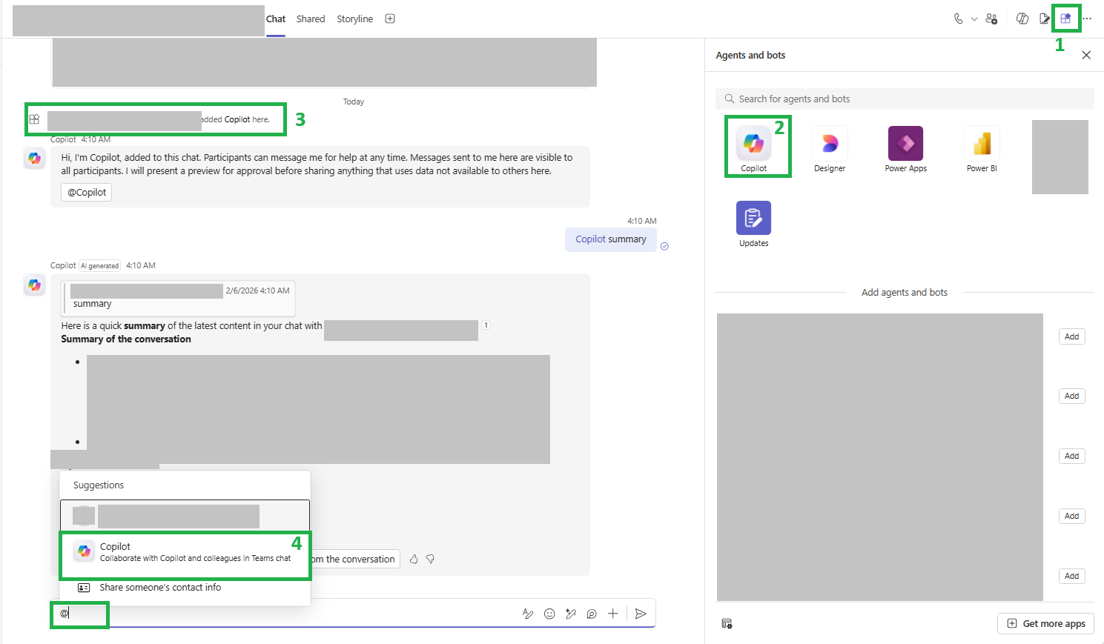Click the citation marker 1 in the summary

(486, 325)
